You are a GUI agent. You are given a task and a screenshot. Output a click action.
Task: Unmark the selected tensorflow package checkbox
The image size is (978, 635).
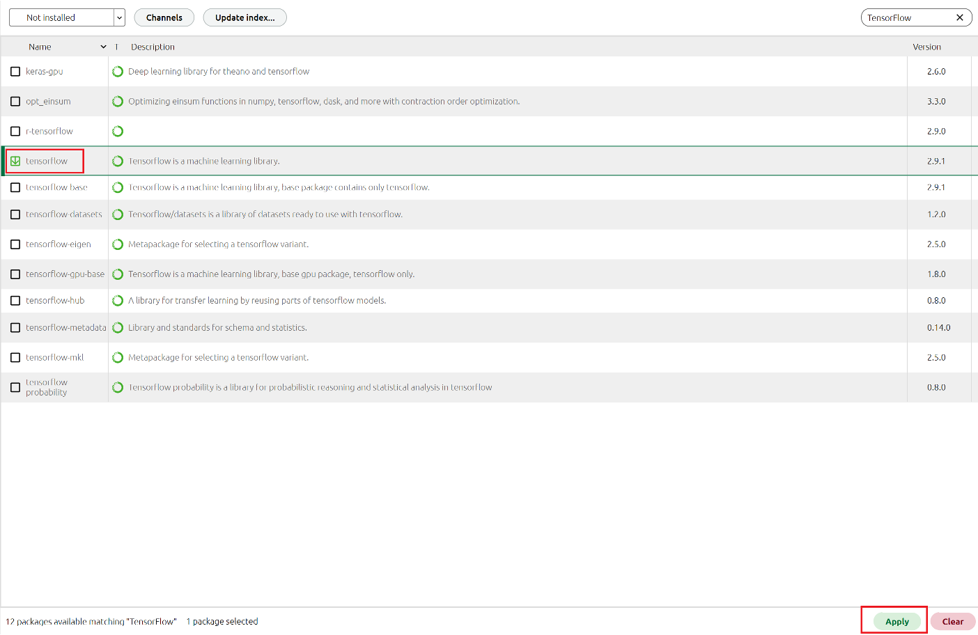coord(15,162)
